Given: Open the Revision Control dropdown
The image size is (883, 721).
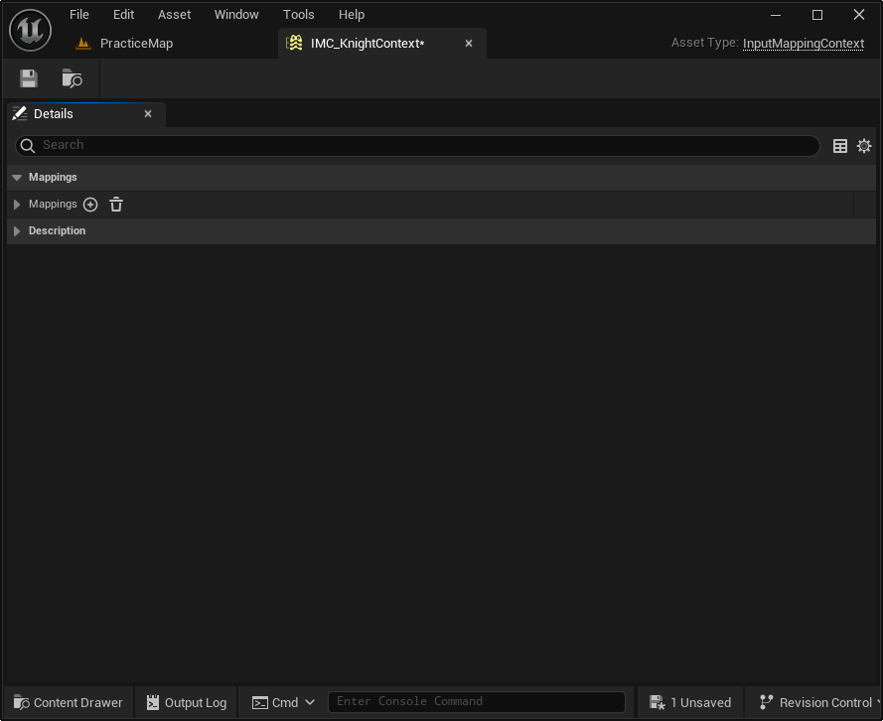Looking at the screenshot, I should pos(818,702).
